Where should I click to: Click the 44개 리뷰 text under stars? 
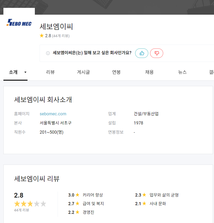21,210
